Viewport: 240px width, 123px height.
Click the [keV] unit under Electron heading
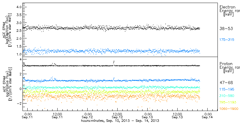click(229, 14)
